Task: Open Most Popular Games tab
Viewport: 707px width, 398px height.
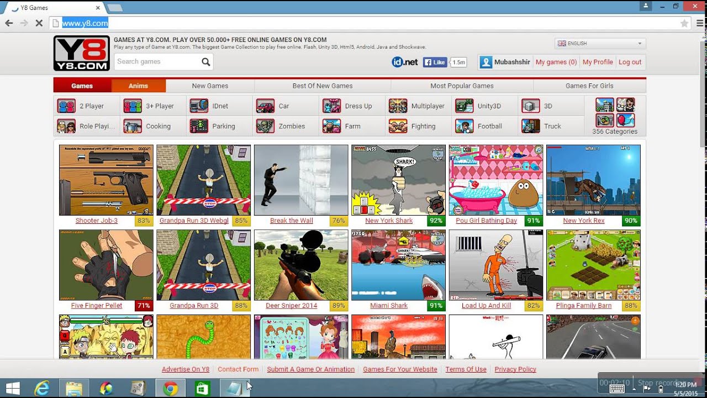Action: (x=462, y=86)
